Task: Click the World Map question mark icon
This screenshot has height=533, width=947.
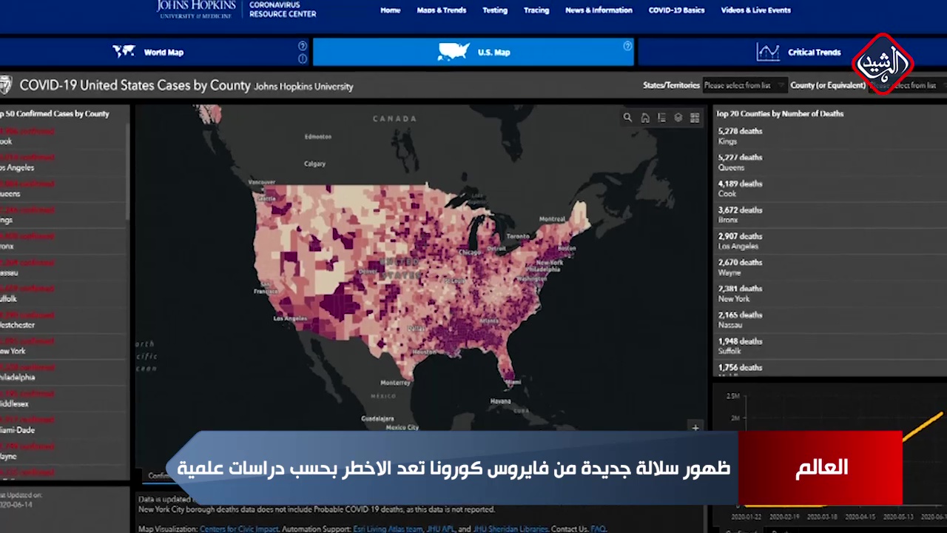Action: [x=303, y=46]
